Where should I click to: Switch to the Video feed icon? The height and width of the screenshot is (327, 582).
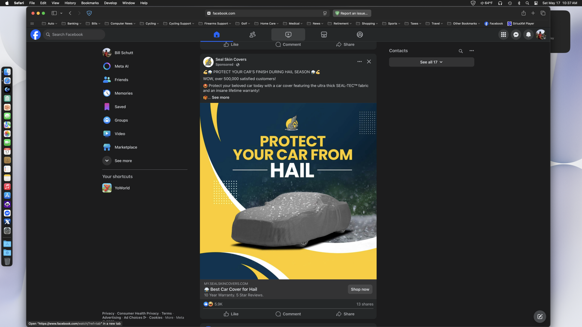[288, 34]
